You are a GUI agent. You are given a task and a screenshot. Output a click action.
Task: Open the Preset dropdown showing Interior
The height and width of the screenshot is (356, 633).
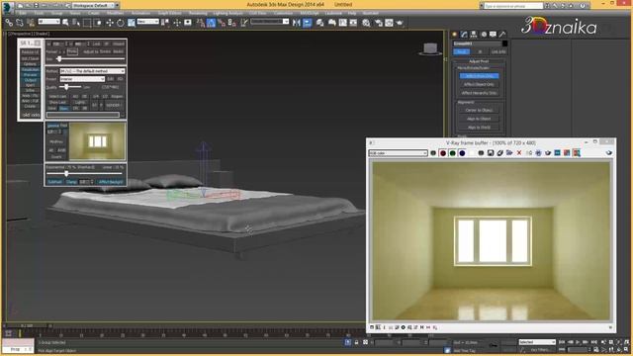[82, 79]
